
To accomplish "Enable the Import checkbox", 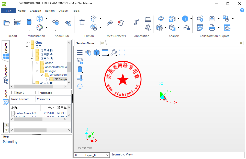I will tap(13, 92).
